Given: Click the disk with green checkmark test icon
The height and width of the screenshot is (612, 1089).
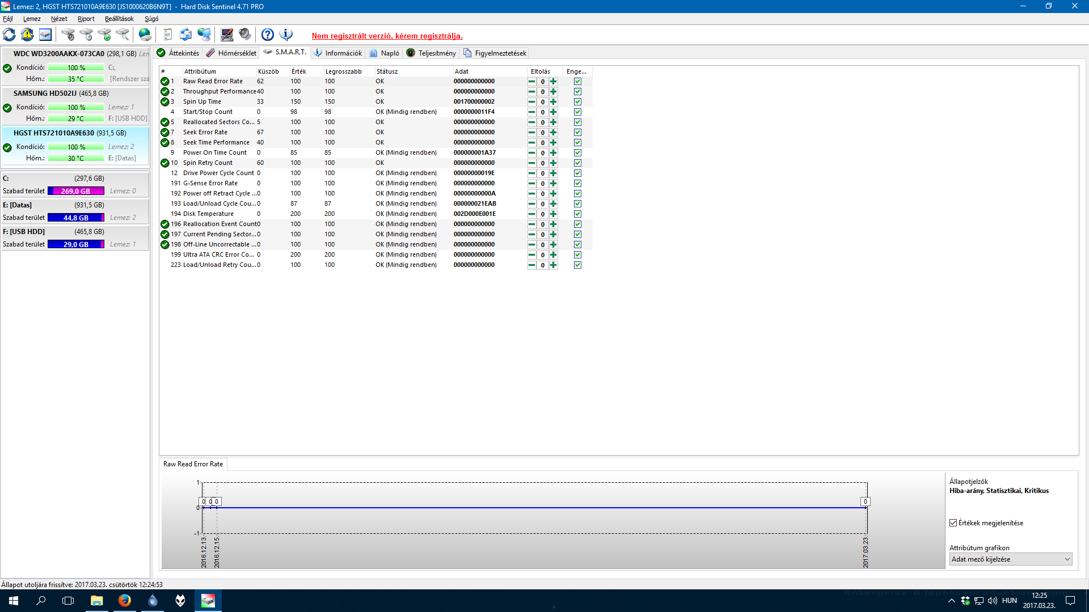Looking at the screenshot, I should [x=104, y=35].
